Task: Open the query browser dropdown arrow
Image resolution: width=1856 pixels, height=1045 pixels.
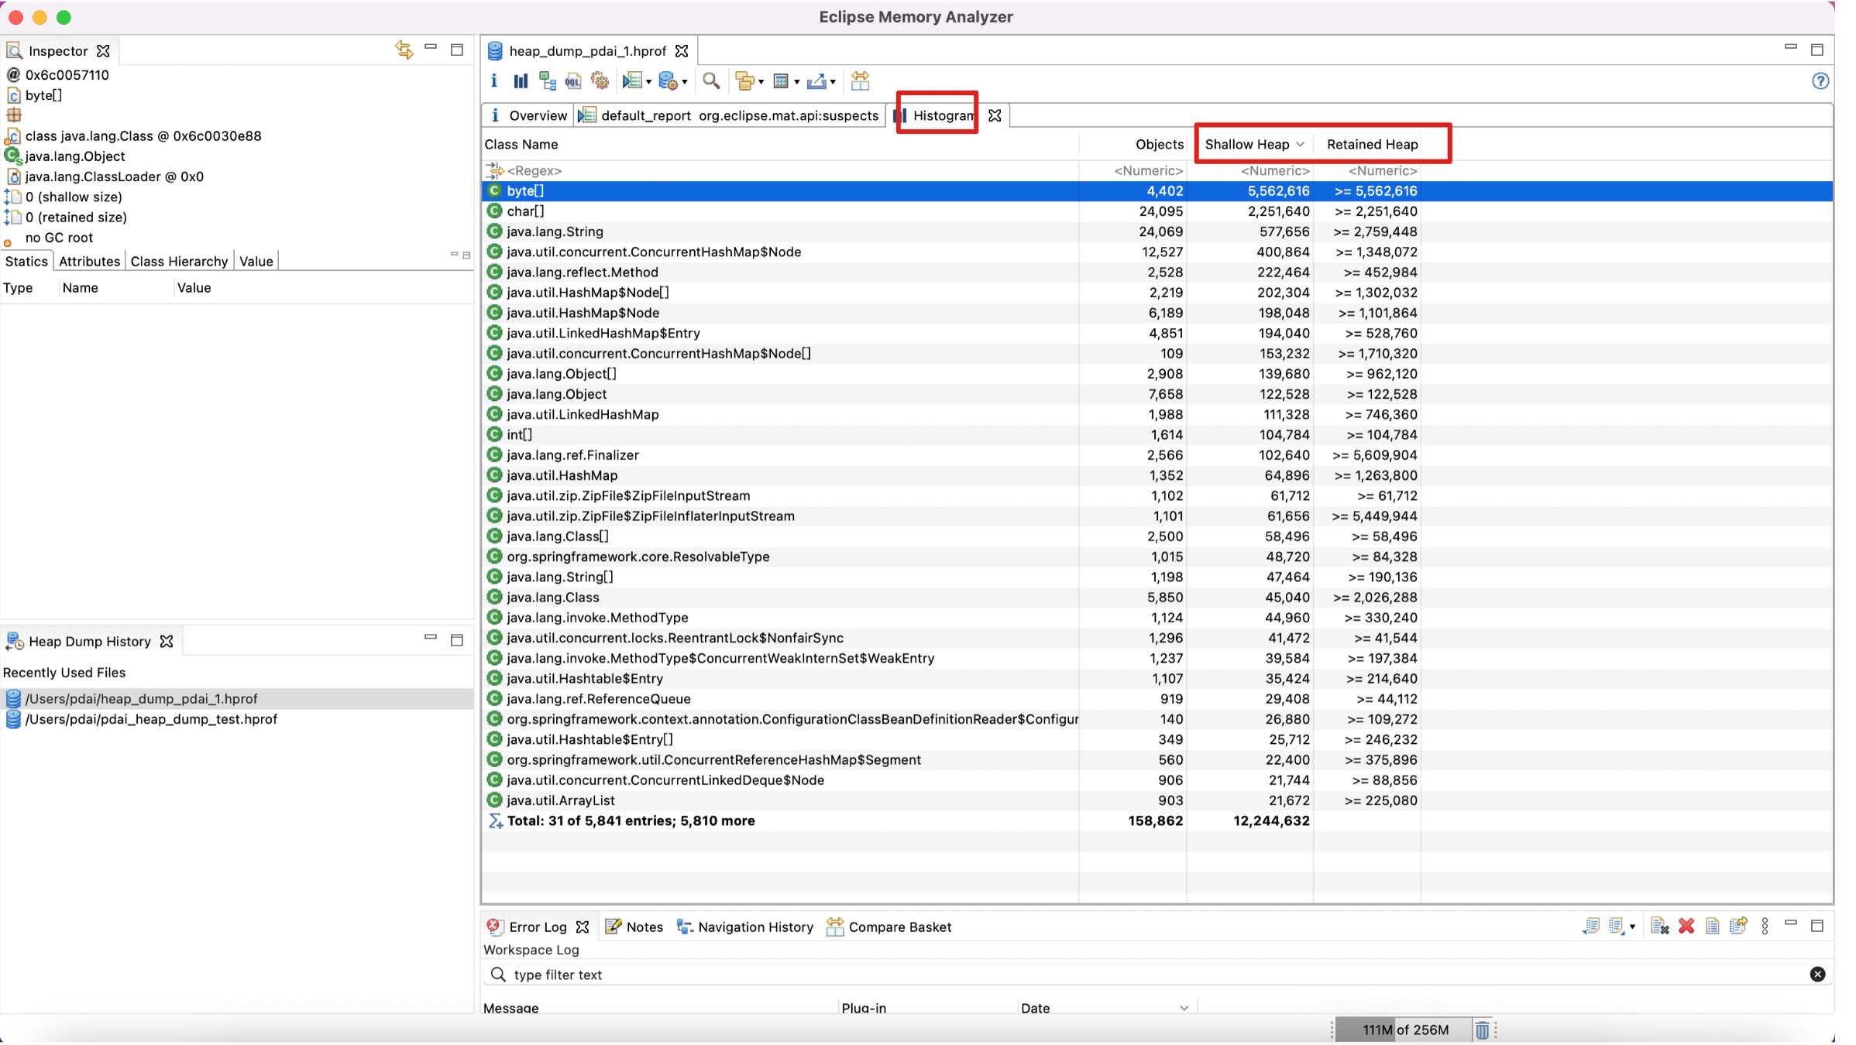Action: 685,82
